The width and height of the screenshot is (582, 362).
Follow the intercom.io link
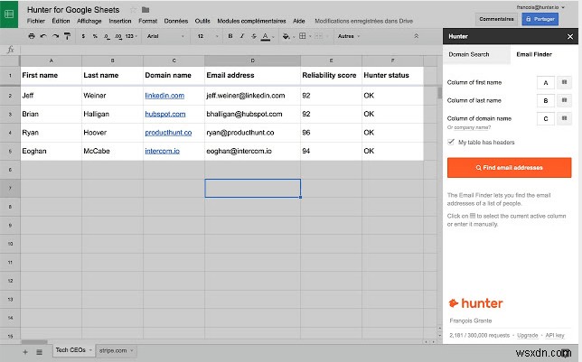point(162,152)
